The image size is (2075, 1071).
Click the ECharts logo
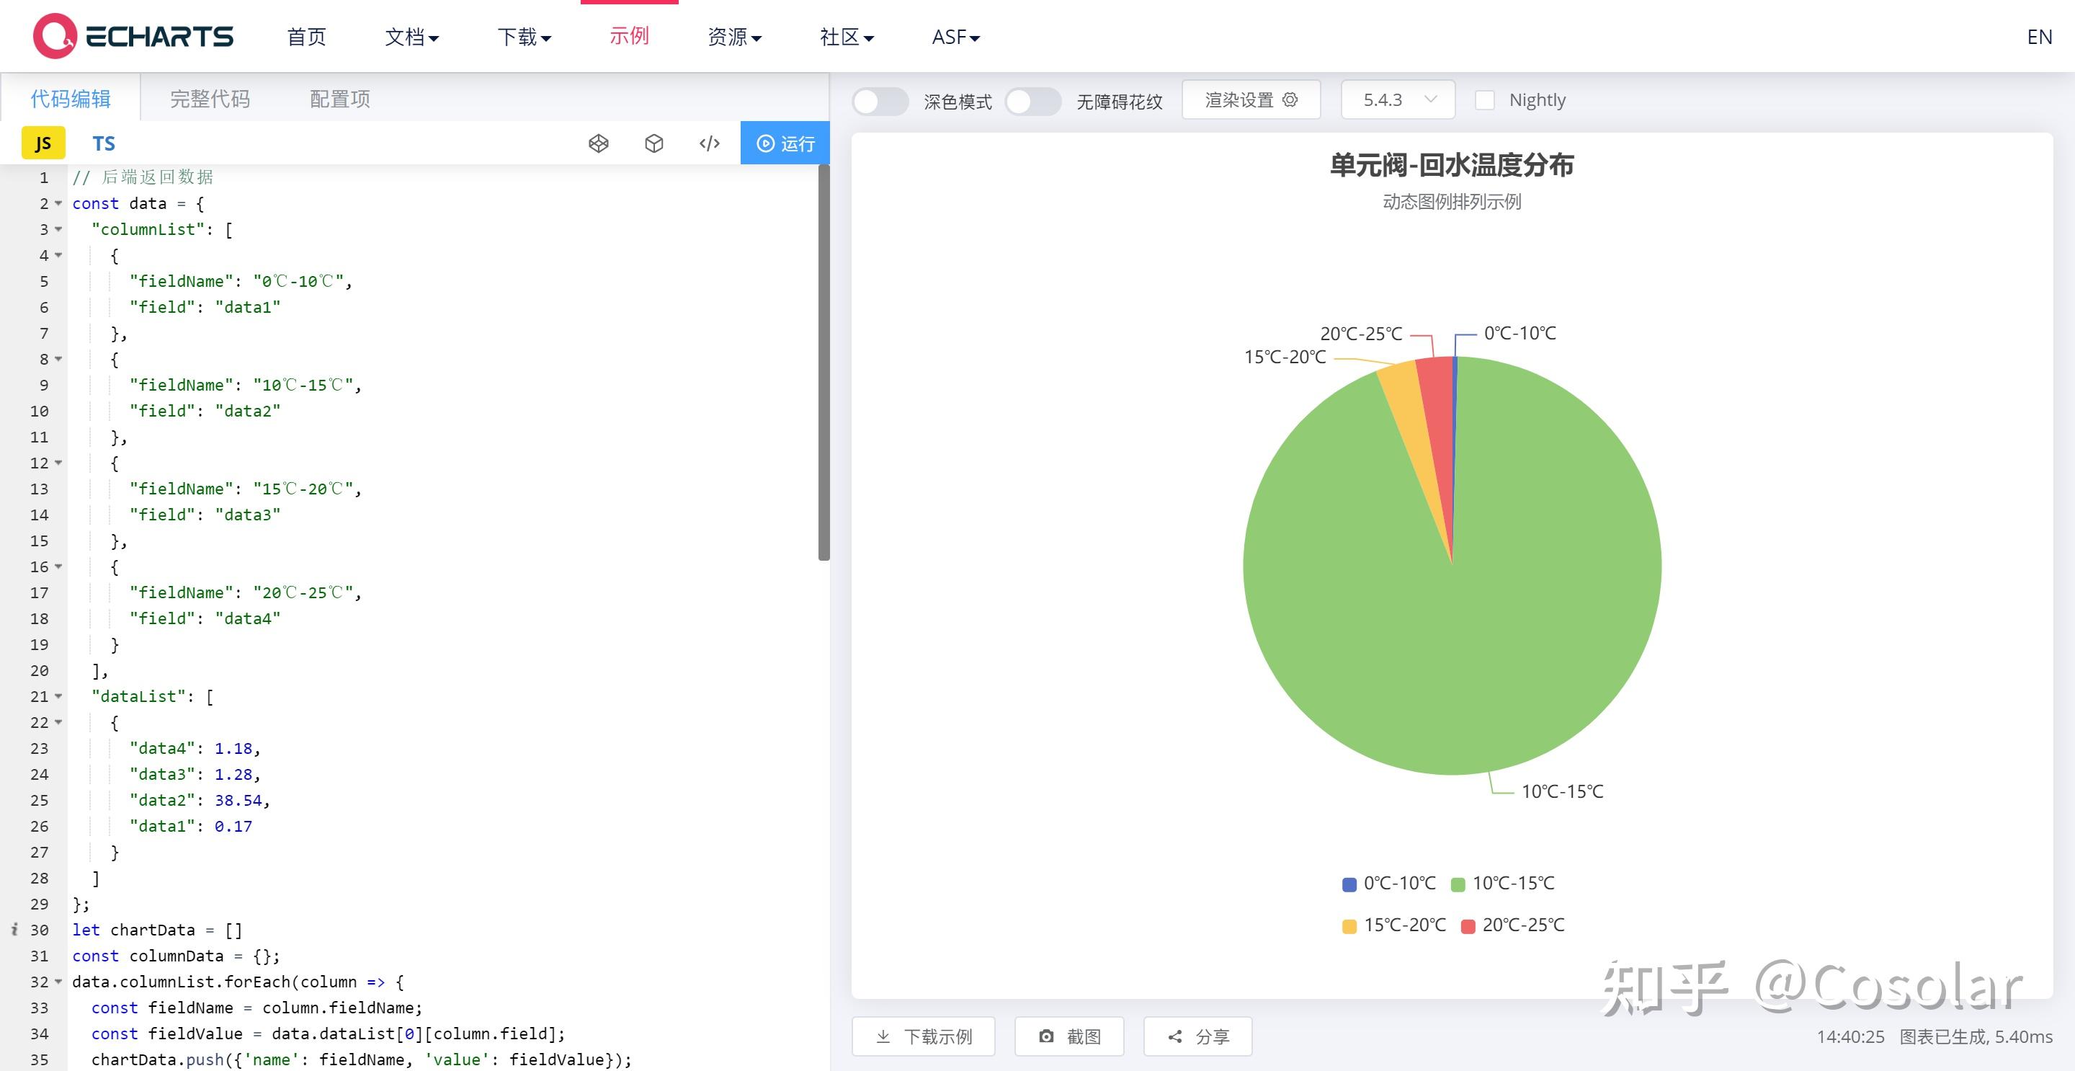pyautogui.click(x=133, y=36)
